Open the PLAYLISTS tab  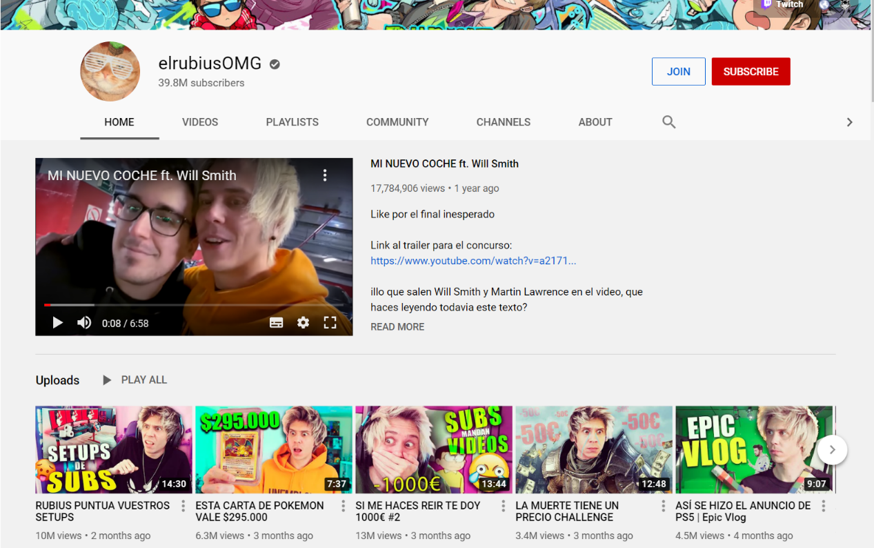tap(292, 122)
